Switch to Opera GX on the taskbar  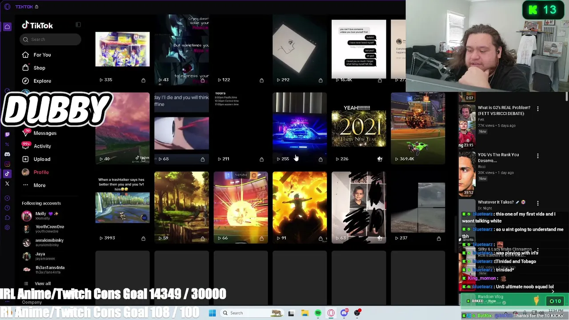[331, 313]
